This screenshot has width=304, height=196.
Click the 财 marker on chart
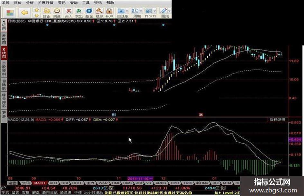click(114, 115)
